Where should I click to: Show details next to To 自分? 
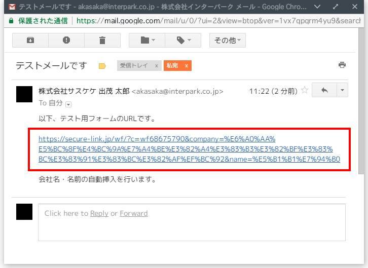click(69, 104)
